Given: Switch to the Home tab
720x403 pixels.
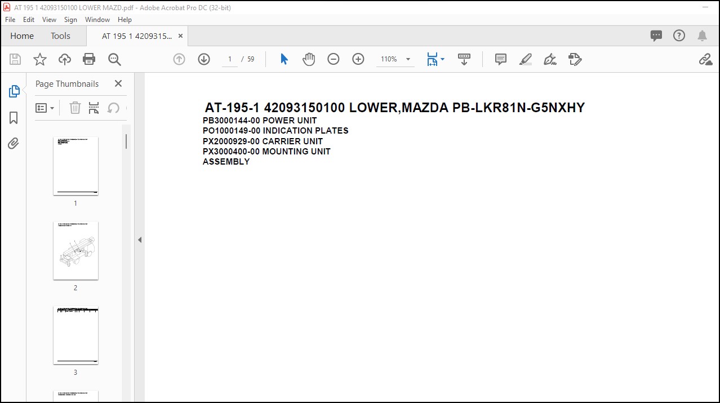Looking at the screenshot, I should pyautogui.click(x=22, y=36).
